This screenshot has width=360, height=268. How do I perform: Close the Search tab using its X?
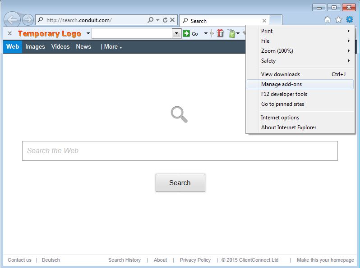(x=264, y=21)
